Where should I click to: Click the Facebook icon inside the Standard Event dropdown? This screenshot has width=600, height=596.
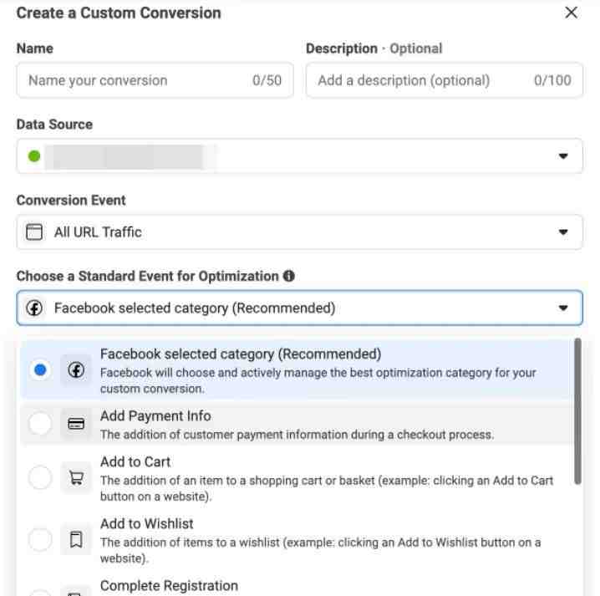pyautogui.click(x=34, y=308)
